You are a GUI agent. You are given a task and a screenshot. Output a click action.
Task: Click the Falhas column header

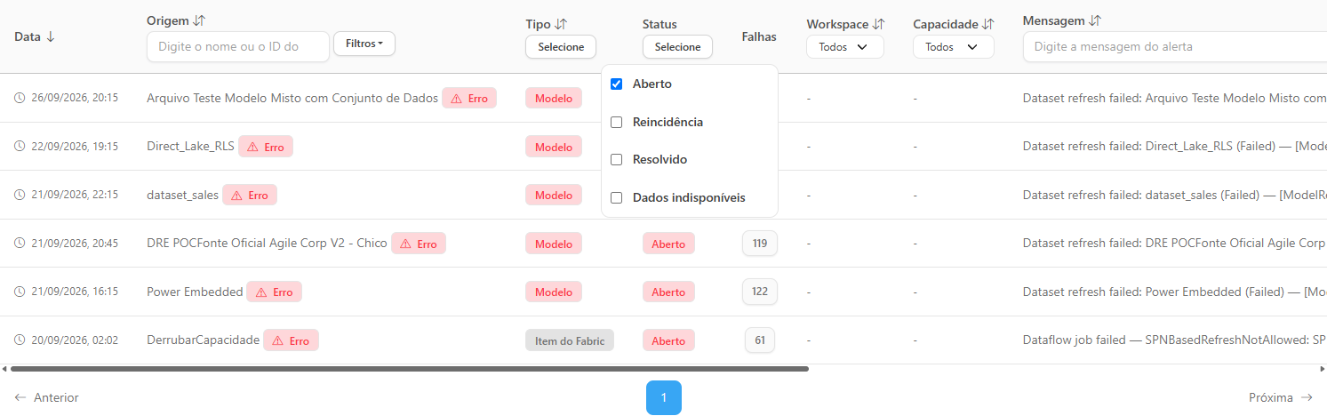point(759,36)
